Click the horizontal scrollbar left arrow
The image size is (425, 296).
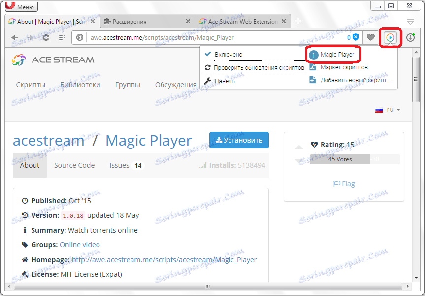9,286
